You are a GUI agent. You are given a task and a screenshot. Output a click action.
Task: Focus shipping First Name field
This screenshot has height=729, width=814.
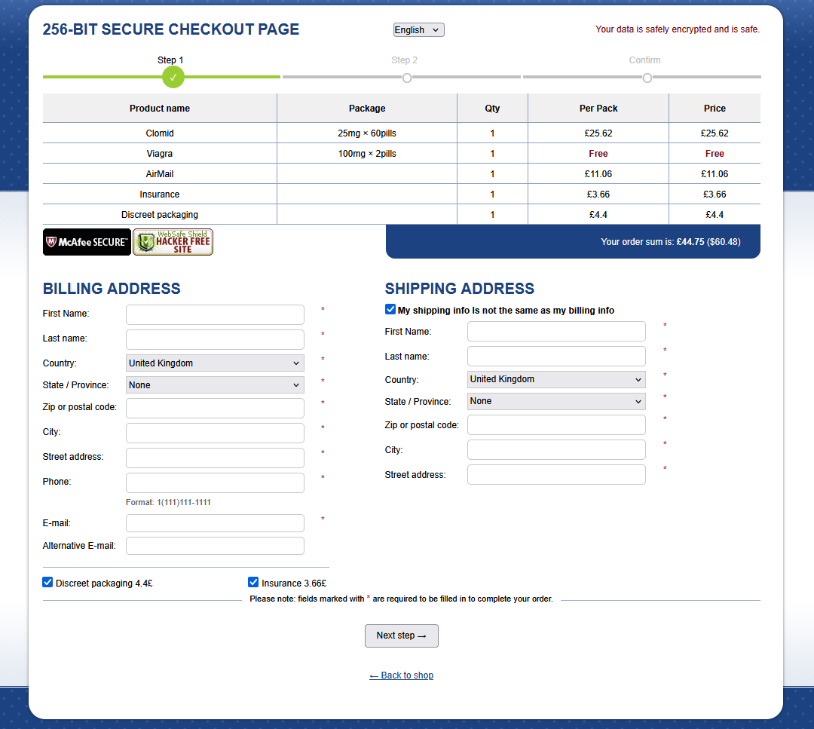556,331
